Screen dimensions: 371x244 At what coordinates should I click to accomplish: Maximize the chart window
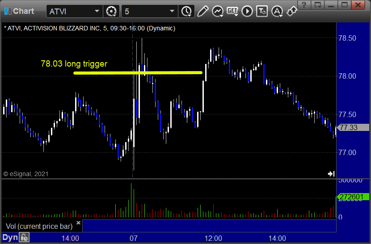click(x=344, y=4)
